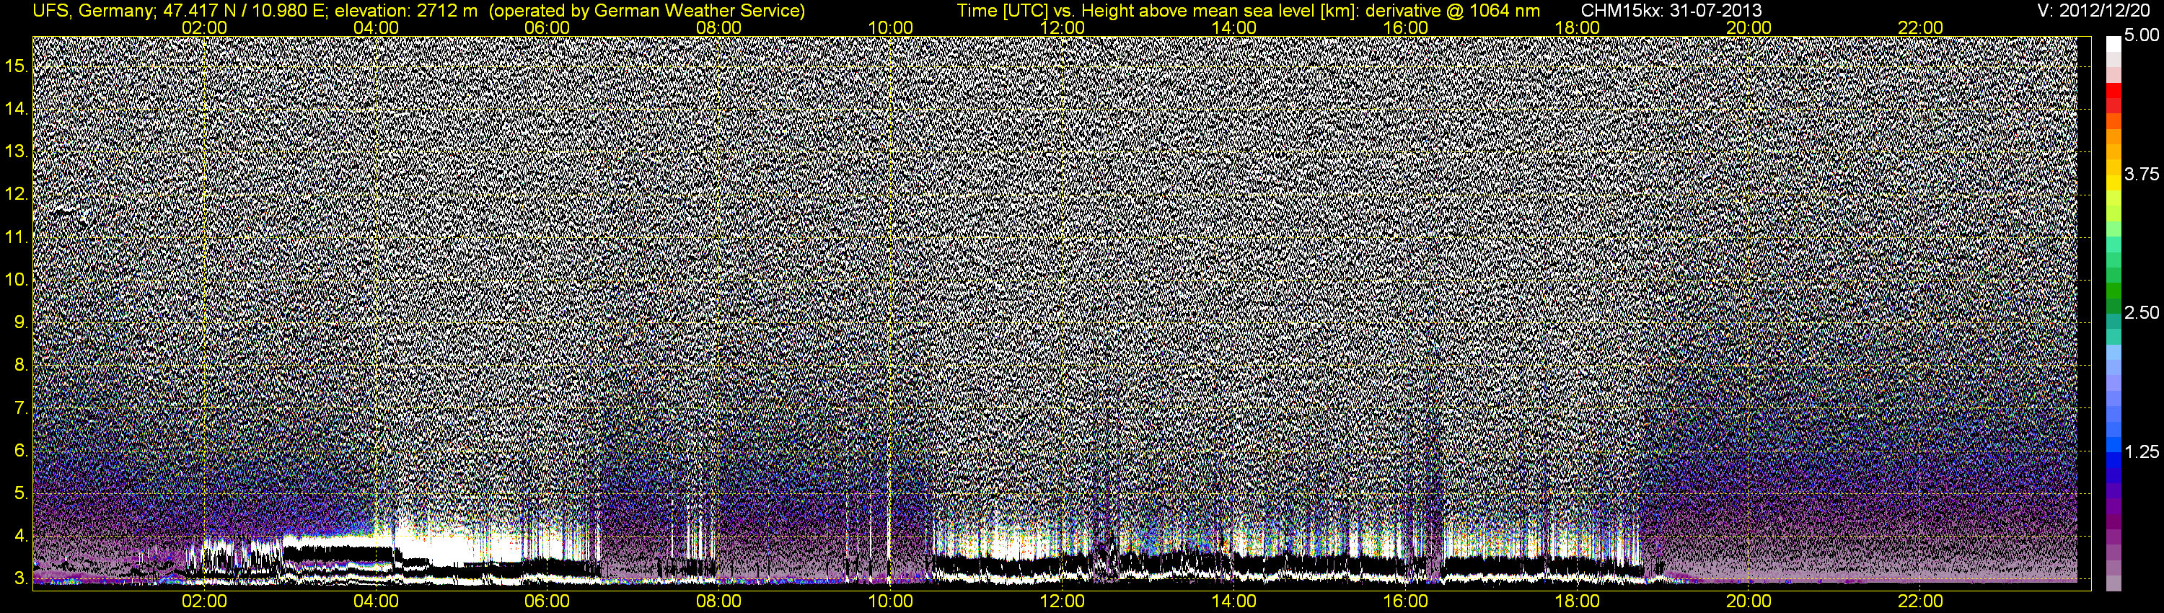Screen dimensions: 2164x613
Task: Click the 14:00 label on top time axis
Action: click(x=1234, y=27)
